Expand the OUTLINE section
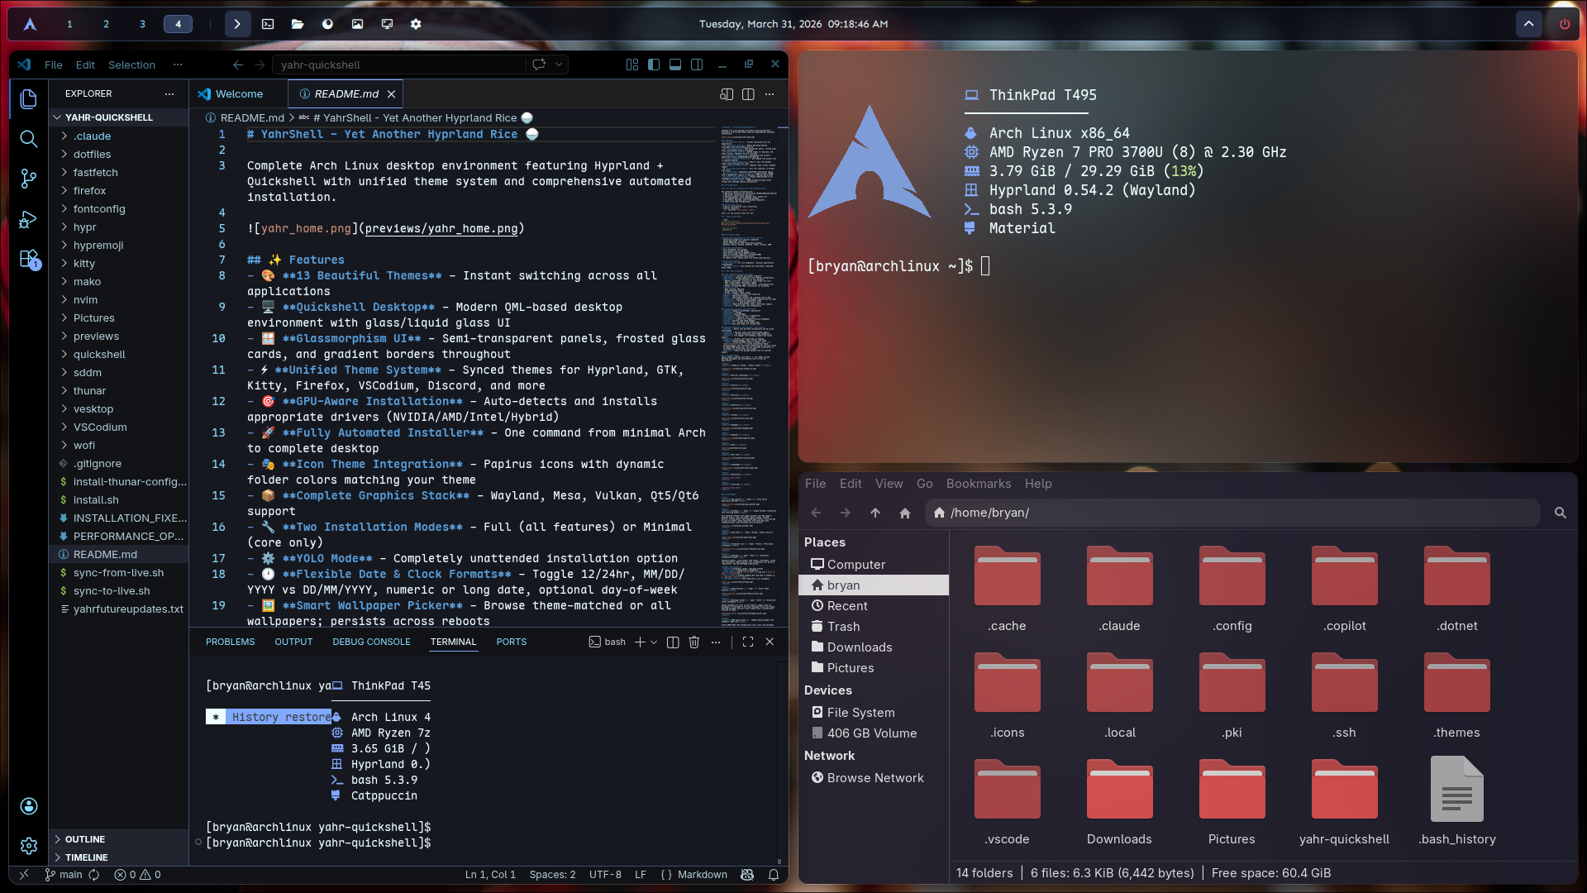Screen dimensions: 1587x893 pyautogui.click(x=119, y=839)
